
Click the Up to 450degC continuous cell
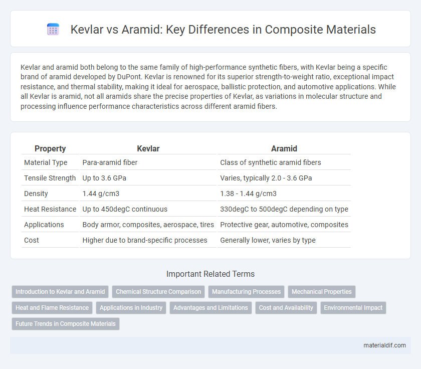click(x=148, y=209)
